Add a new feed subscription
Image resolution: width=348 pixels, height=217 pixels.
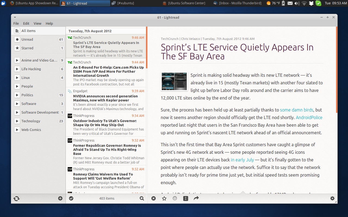(60, 198)
